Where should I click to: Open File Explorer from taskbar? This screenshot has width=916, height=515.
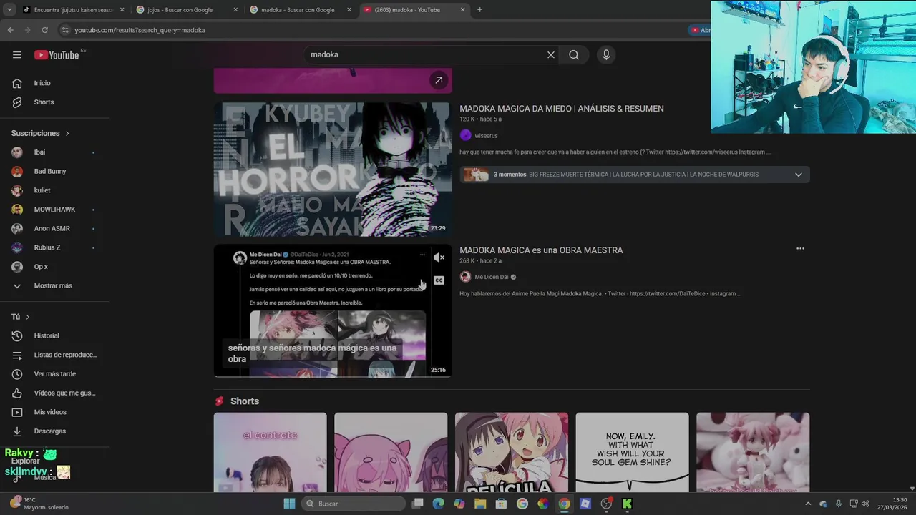point(480,504)
